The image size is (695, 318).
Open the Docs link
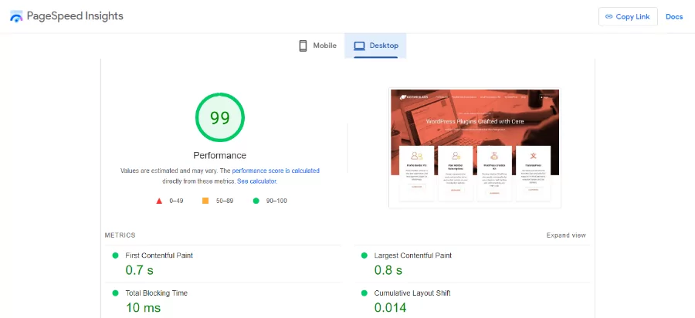tap(674, 17)
